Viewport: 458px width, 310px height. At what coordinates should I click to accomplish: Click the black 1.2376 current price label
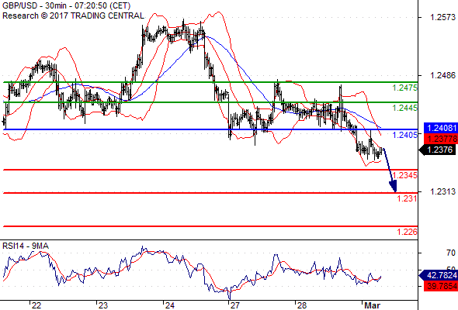[439, 150]
